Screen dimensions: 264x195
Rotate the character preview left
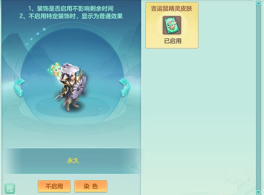click(x=19, y=87)
